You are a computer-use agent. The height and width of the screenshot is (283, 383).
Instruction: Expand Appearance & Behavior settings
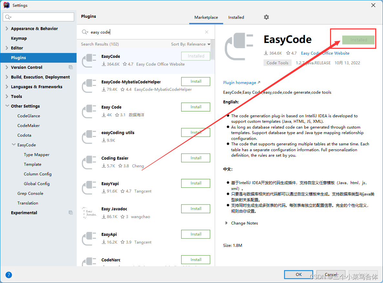(x=7, y=28)
